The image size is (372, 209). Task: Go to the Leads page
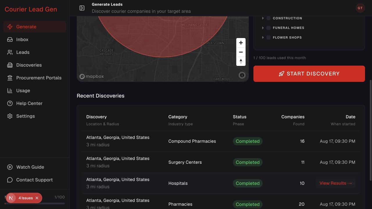(35, 52)
